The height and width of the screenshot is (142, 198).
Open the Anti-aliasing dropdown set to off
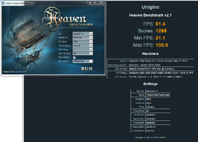pos(83,53)
